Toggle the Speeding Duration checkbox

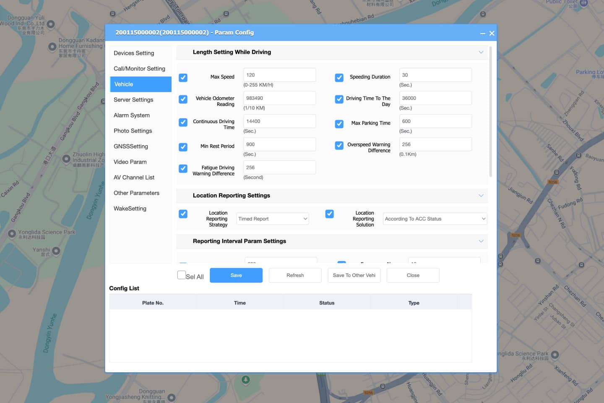click(339, 78)
